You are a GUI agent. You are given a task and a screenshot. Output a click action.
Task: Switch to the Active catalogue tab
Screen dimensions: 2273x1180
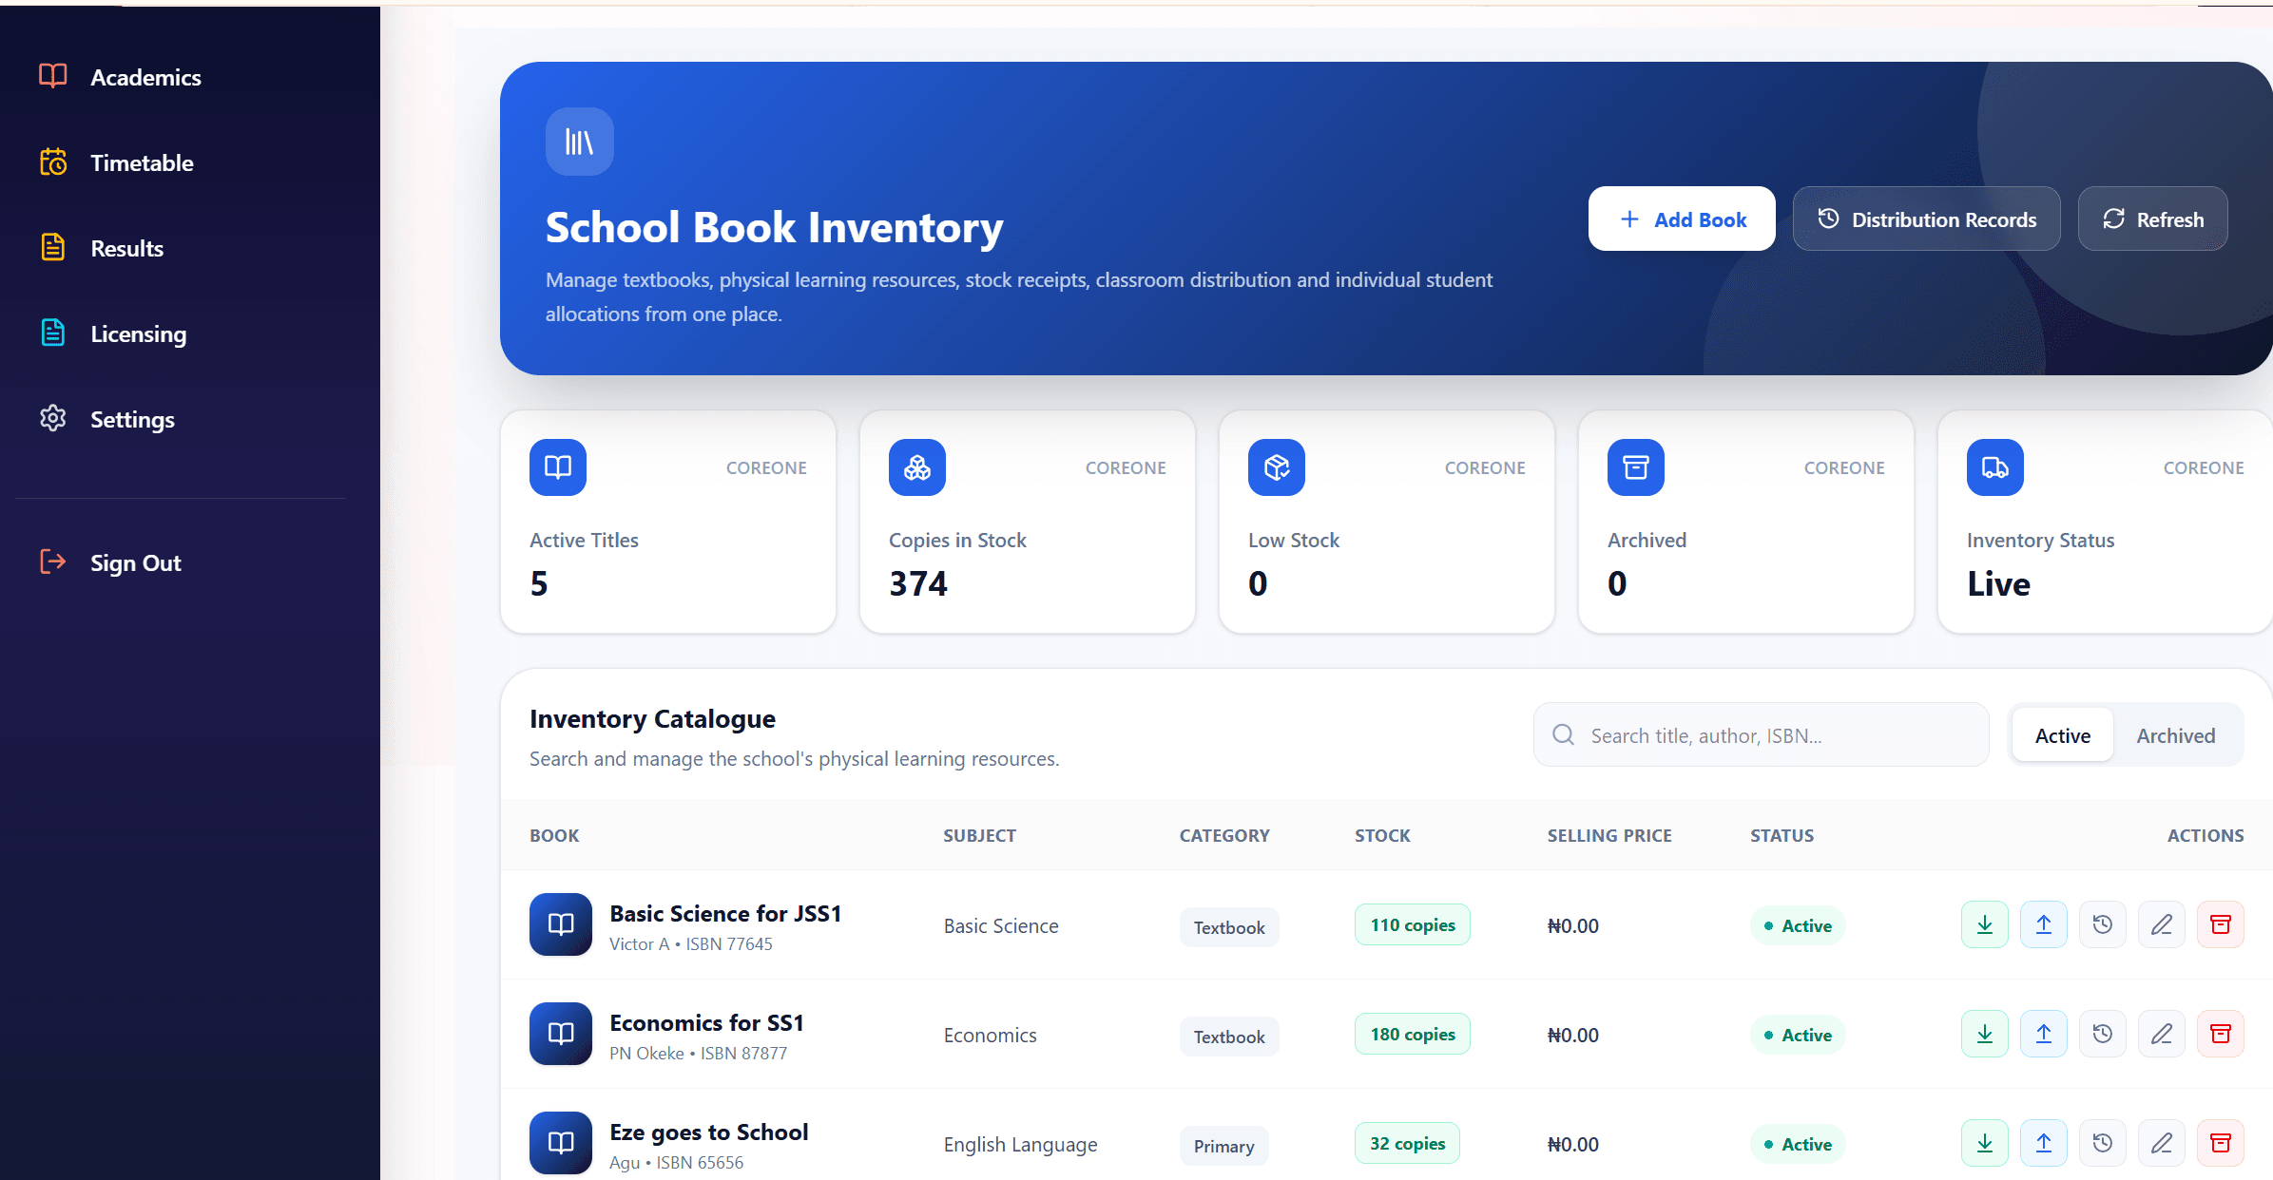coord(2063,735)
